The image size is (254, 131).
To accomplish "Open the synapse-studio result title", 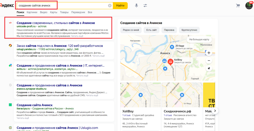I will click(50, 85).
